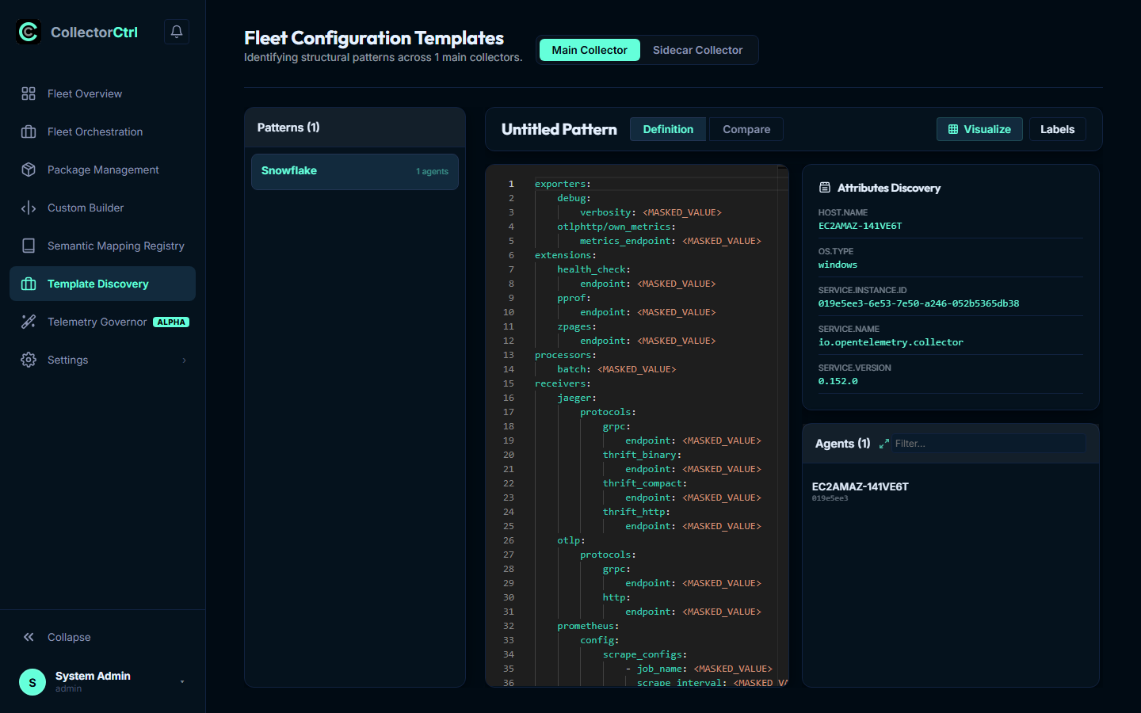Click the Package Management box icon
This screenshot has height=713, width=1141.
pyautogui.click(x=29, y=170)
